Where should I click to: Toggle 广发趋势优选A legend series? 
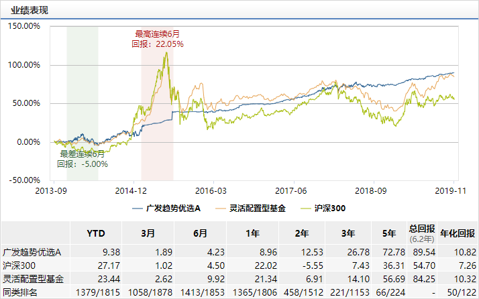(x=166, y=208)
